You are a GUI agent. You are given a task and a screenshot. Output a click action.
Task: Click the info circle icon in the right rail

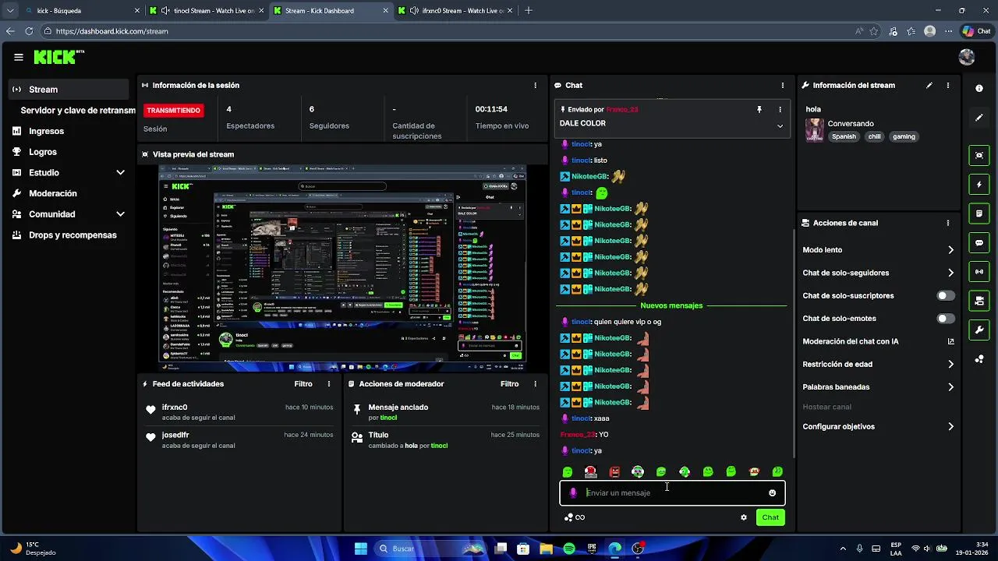pyautogui.click(x=979, y=88)
